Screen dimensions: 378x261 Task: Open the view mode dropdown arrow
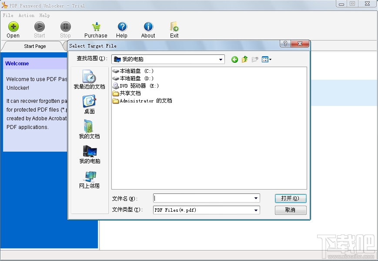click(x=270, y=59)
